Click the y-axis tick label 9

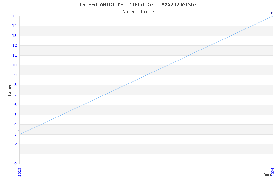point(15,75)
